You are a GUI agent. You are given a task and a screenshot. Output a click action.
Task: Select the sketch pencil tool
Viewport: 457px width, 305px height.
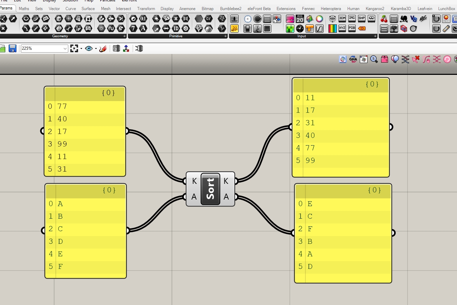(x=103, y=49)
